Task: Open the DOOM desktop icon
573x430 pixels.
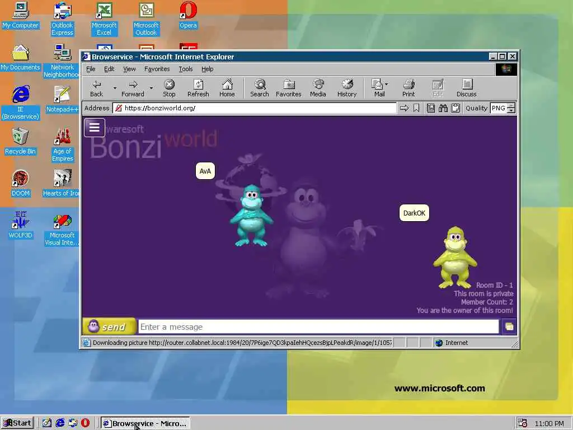Action: coord(21,184)
